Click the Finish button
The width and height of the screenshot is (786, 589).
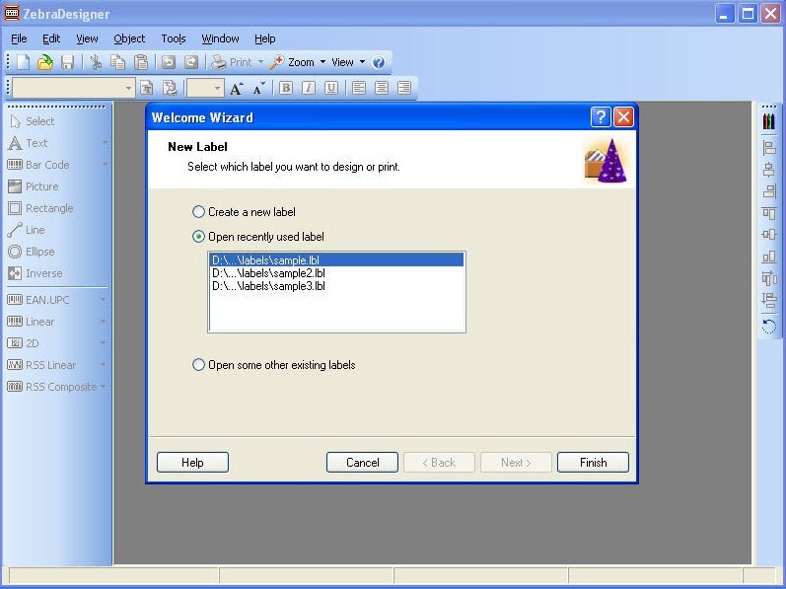(x=593, y=462)
